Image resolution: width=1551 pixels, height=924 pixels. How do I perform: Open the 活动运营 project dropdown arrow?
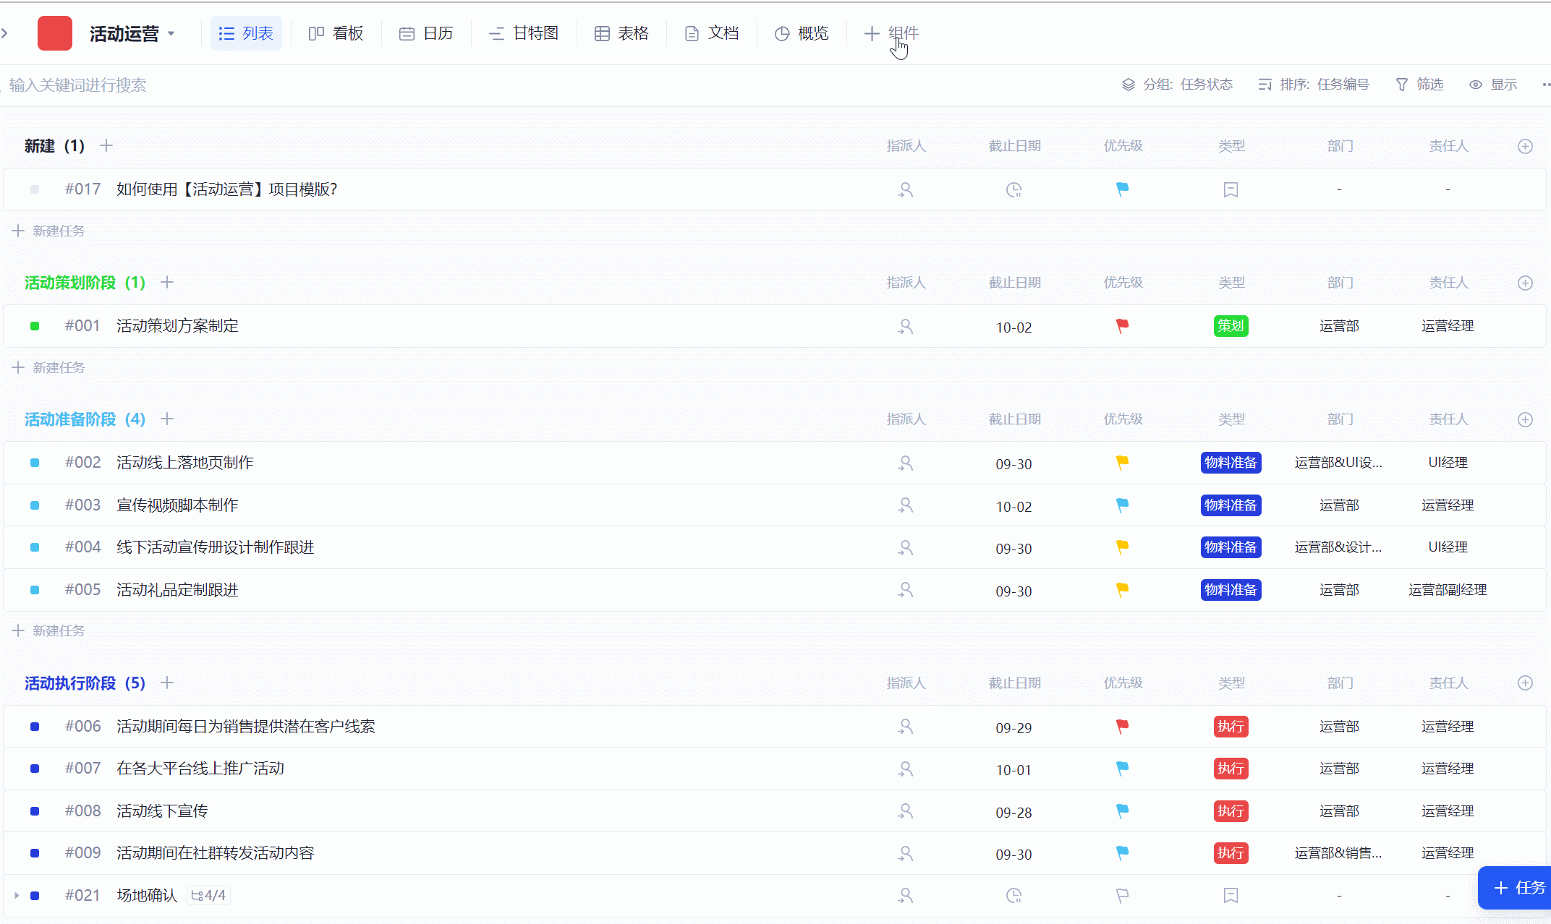click(x=171, y=33)
